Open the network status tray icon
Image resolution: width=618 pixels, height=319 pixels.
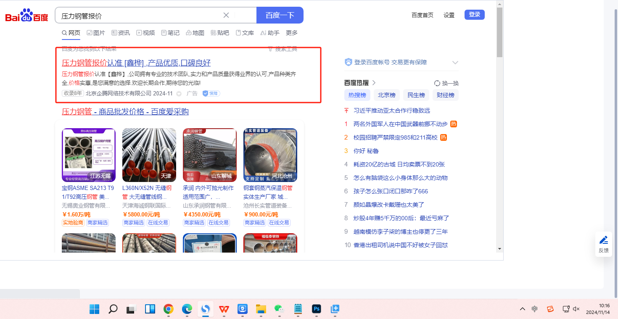coord(566,309)
